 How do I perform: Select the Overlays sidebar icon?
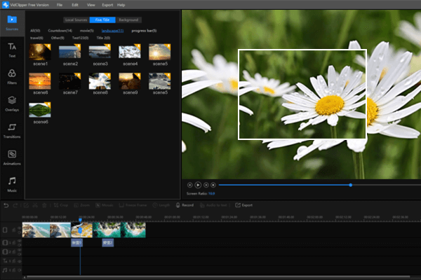point(12,102)
